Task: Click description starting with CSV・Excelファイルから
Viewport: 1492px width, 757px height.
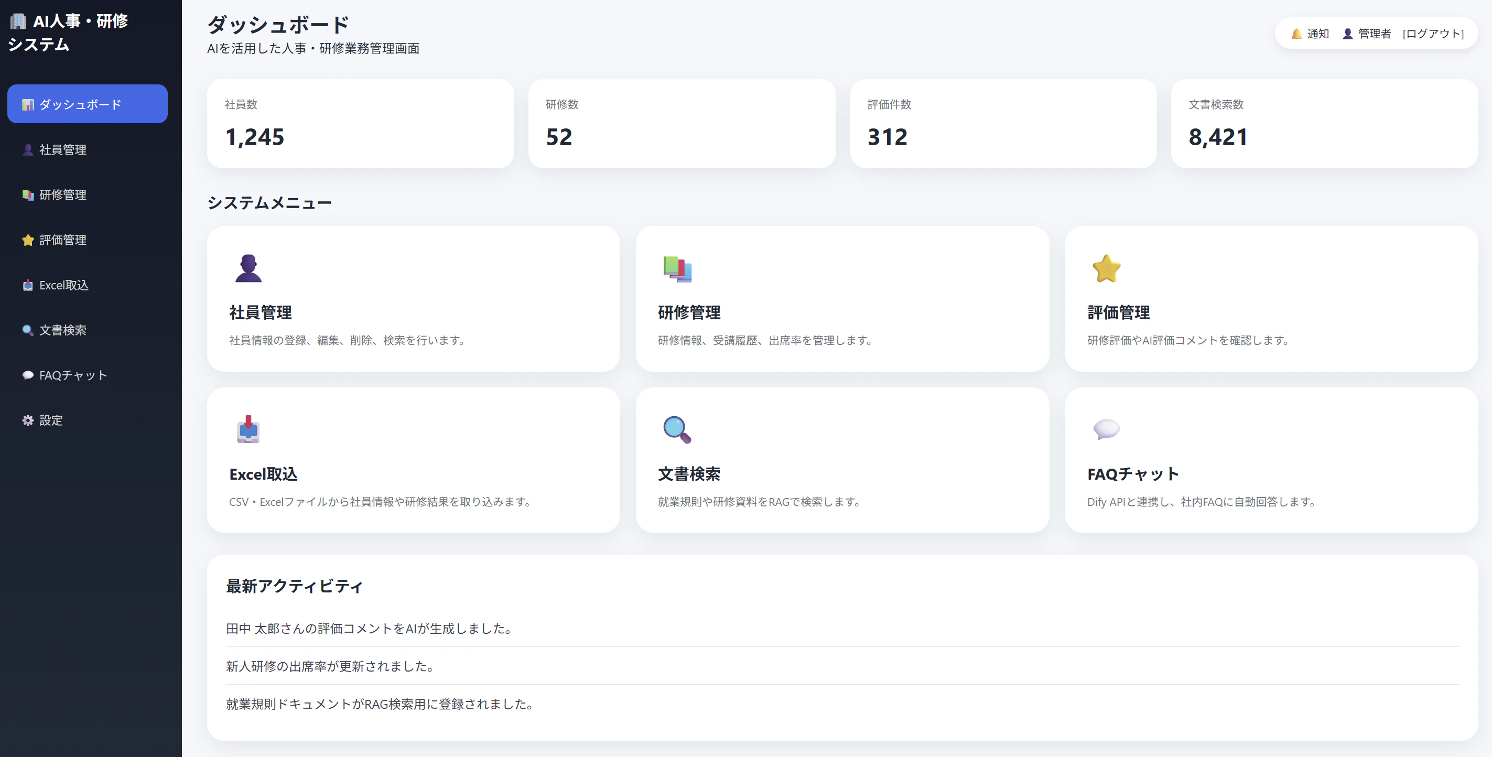Action: 380,502
